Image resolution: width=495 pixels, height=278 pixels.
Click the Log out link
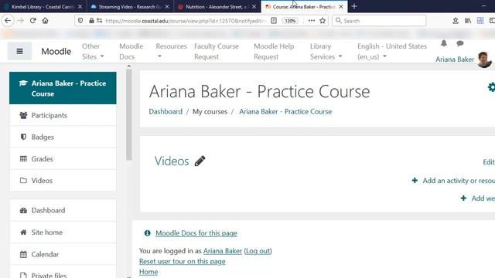[x=258, y=251]
